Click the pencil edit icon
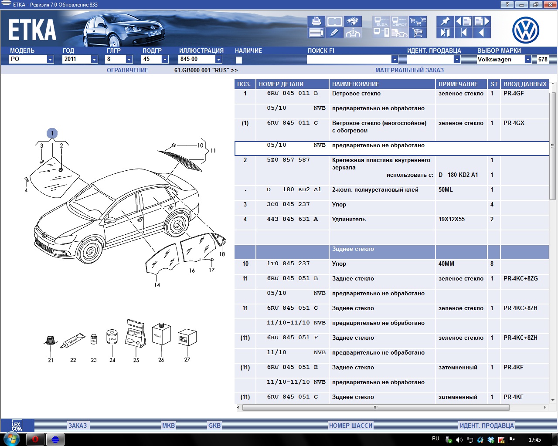This screenshot has width=558, height=446. point(334,33)
